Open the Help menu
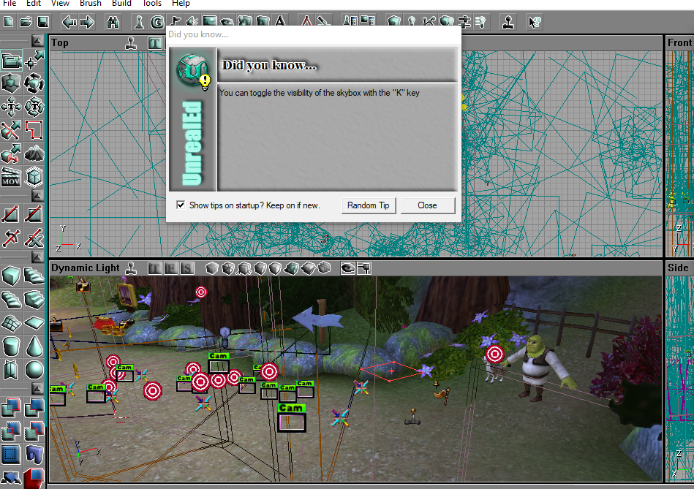The height and width of the screenshot is (489, 694). 181,3
